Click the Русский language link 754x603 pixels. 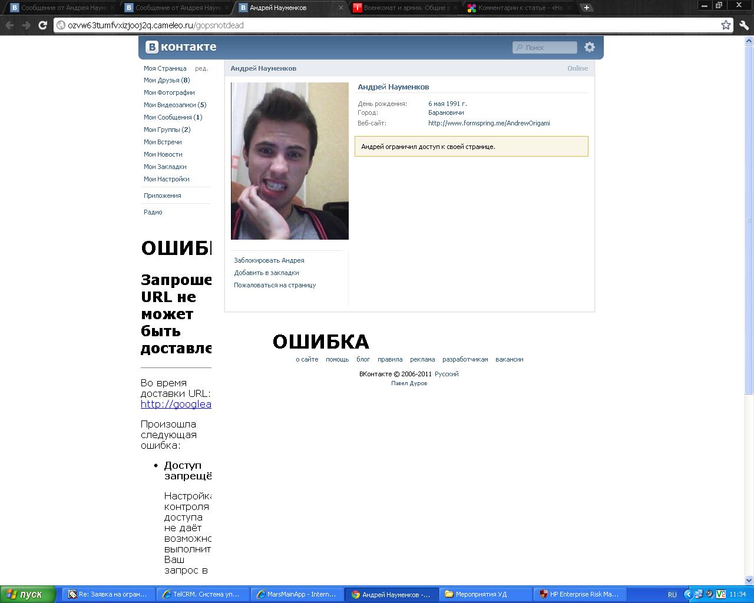pos(447,374)
